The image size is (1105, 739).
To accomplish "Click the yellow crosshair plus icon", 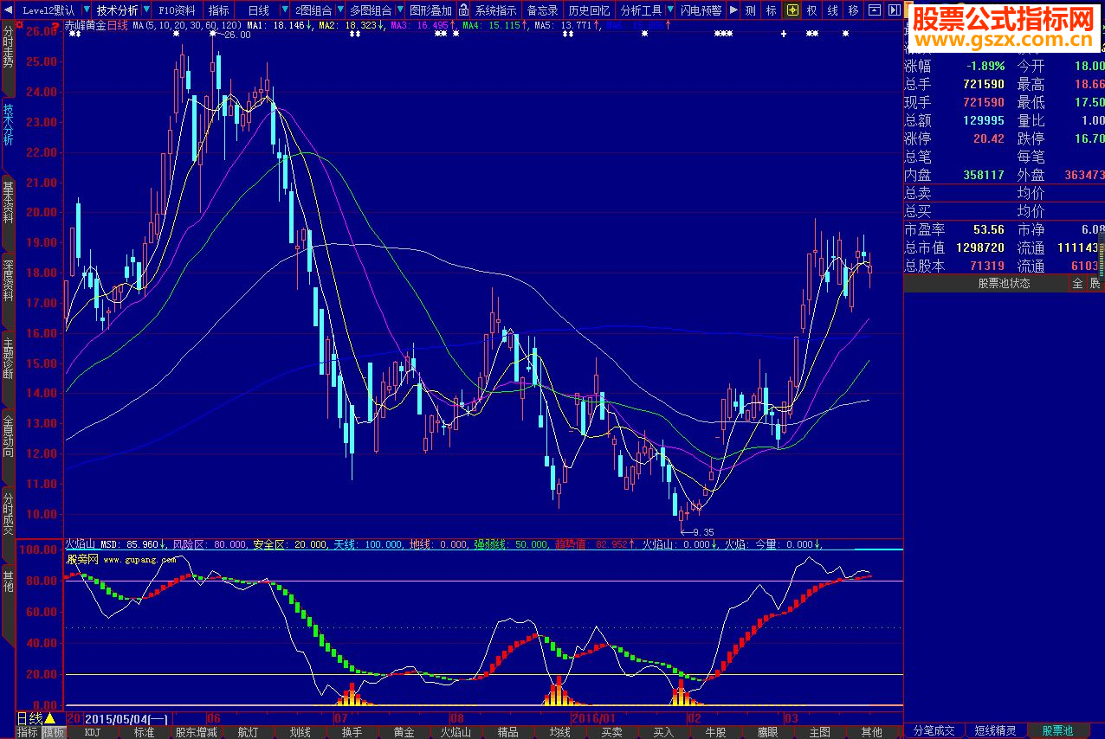I will point(792,10).
